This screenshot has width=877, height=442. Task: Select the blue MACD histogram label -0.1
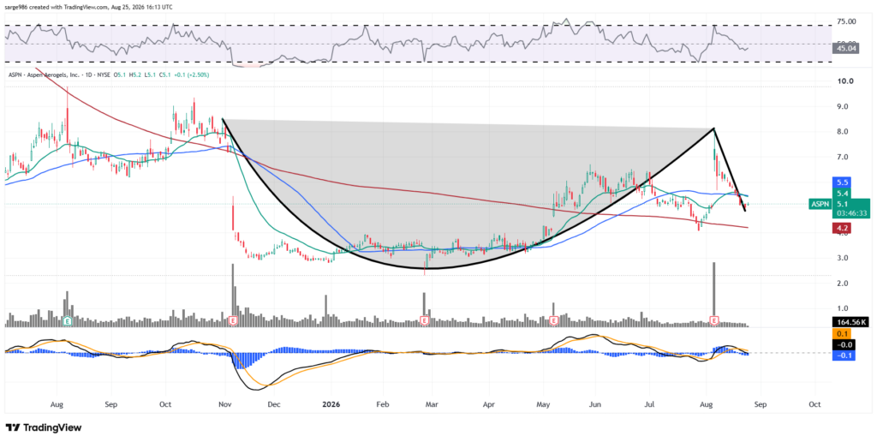(844, 355)
